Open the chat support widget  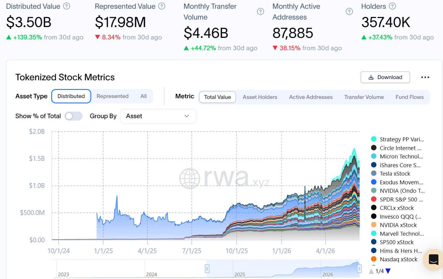tap(433, 259)
